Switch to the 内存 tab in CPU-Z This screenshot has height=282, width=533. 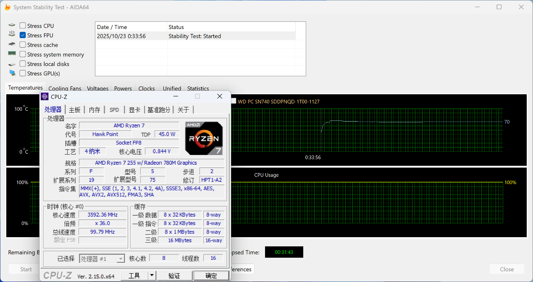point(95,110)
